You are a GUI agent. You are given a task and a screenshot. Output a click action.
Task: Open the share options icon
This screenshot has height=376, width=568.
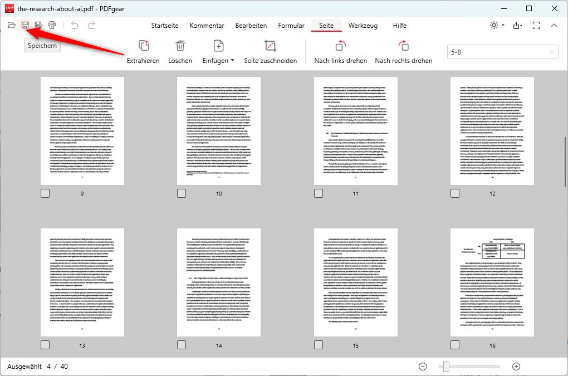[517, 25]
